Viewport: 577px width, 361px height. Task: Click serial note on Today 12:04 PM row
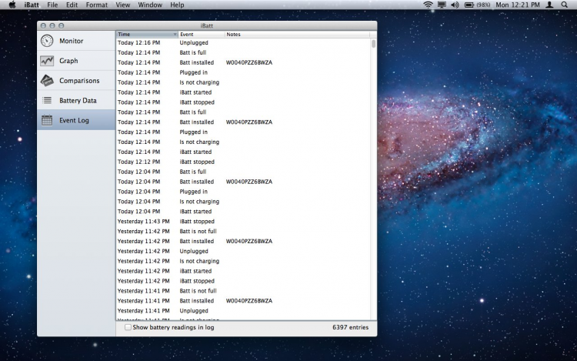pyautogui.click(x=249, y=182)
